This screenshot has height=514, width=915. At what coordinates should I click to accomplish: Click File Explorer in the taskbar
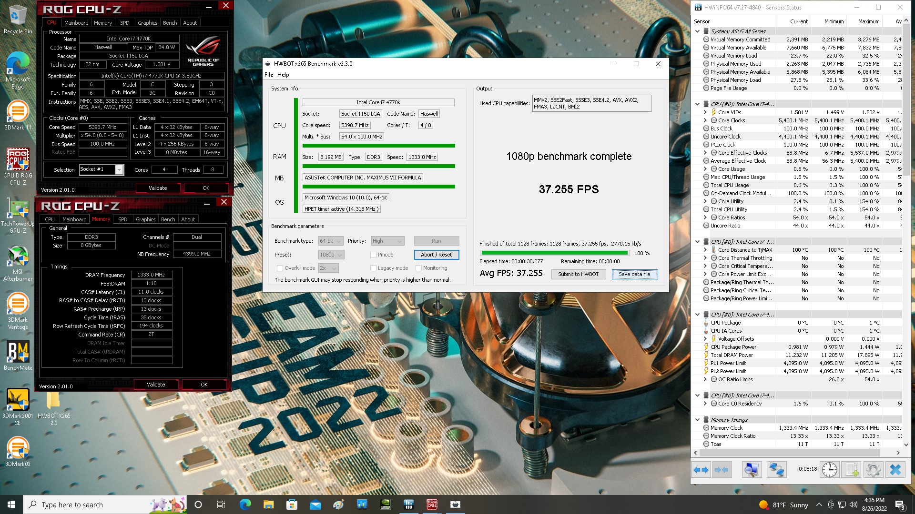tap(268, 504)
